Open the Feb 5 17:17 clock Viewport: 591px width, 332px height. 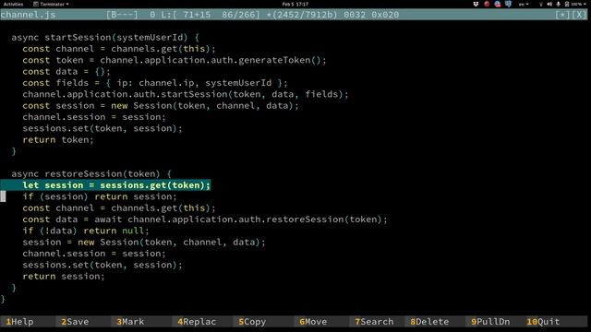click(x=295, y=4)
